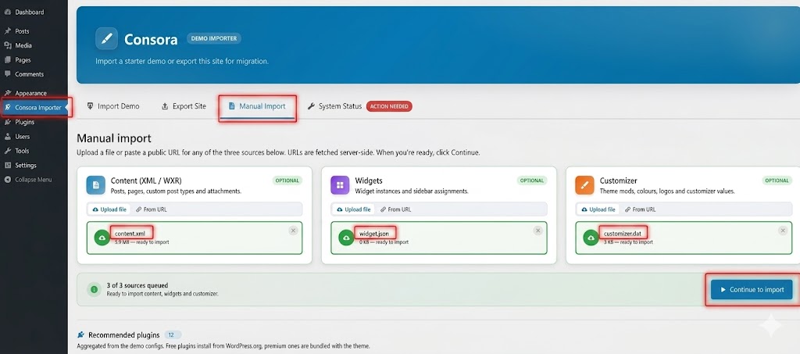
Task: Choose Upload file in Customizer card
Action: [x=598, y=209]
